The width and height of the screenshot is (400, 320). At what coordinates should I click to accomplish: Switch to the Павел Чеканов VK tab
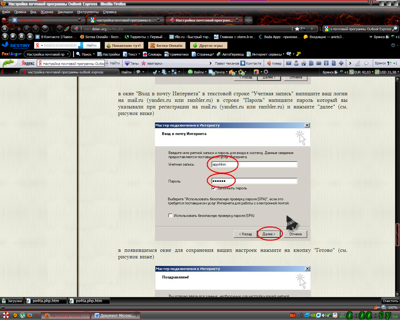(x=47, y=20)
